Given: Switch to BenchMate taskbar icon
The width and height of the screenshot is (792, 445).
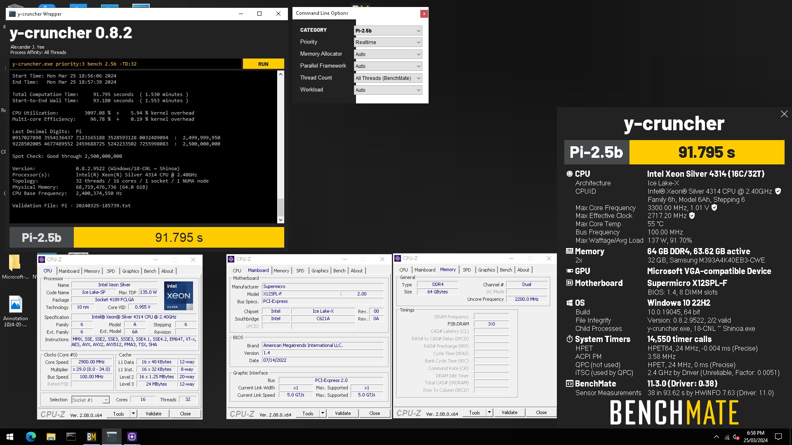Looking at the screenshot, I should pyautogui.click(x=92, y=437).
